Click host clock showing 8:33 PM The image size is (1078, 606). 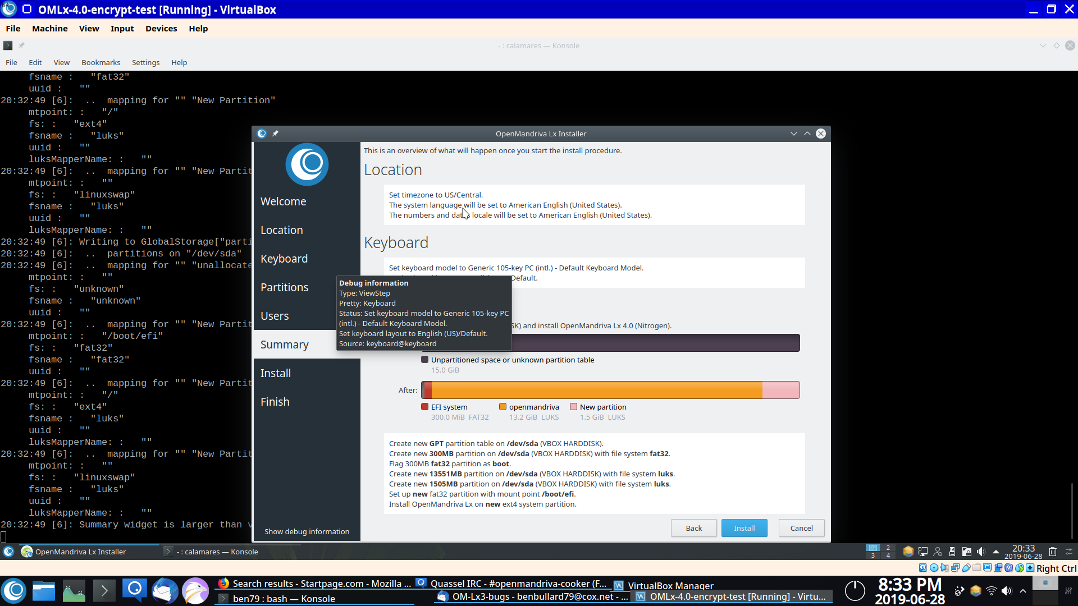[x=910, y=591]
